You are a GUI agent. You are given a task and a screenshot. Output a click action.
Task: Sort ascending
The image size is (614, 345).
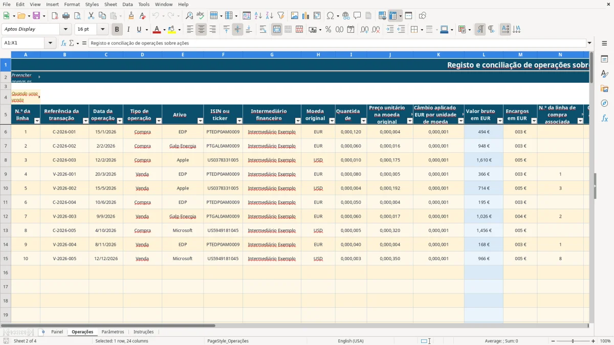[258, 16]
